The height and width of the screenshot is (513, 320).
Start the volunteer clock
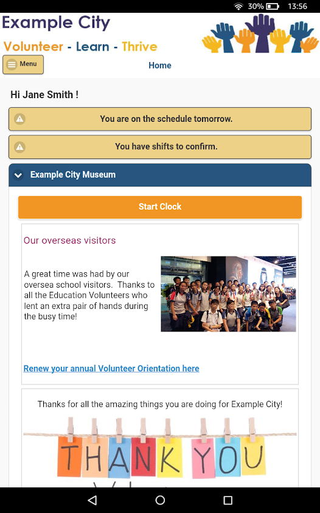point(160,207)
